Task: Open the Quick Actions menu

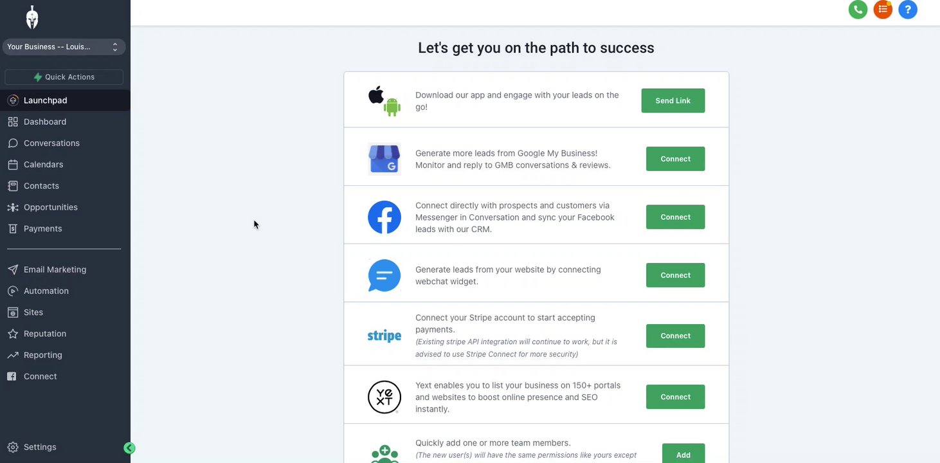Action: coord(64,77)
